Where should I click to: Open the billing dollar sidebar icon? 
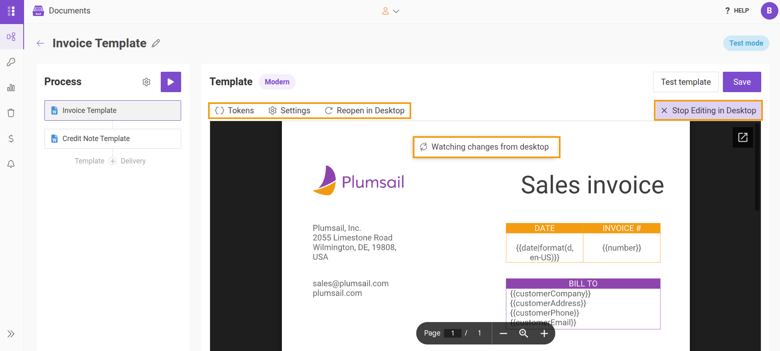11,139
